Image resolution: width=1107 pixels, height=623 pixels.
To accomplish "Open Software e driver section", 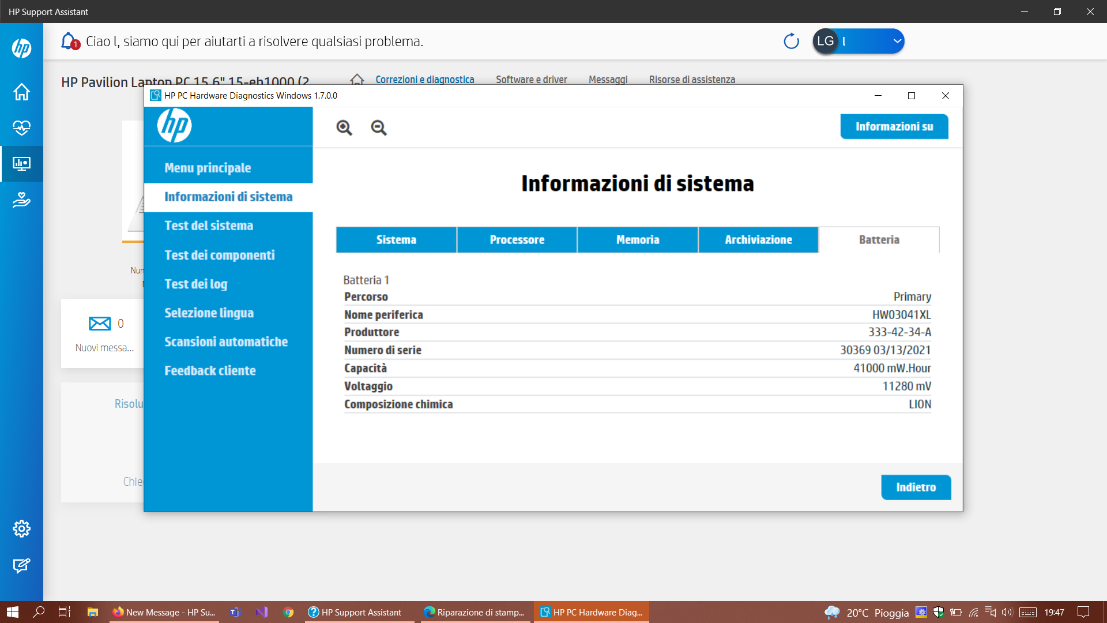I will pyautogui.click(x=531, y=80).
